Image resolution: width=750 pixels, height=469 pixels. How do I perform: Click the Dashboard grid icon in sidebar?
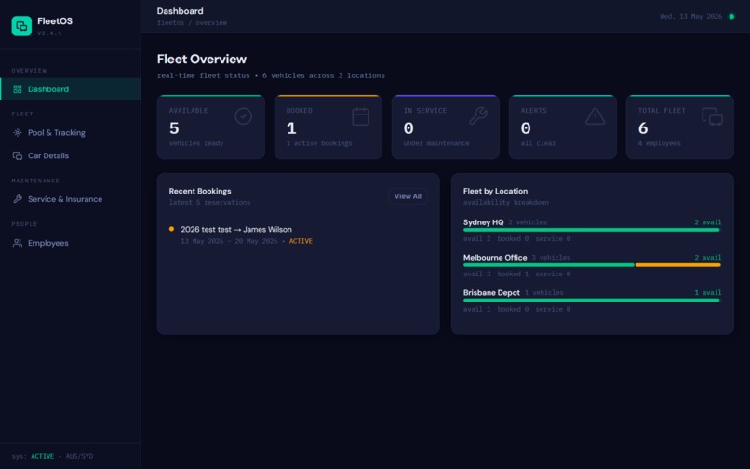click(18, 89)
